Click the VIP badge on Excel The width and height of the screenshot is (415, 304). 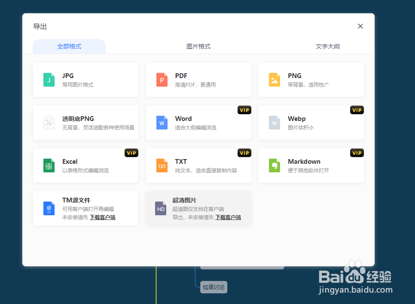[131, 153]
